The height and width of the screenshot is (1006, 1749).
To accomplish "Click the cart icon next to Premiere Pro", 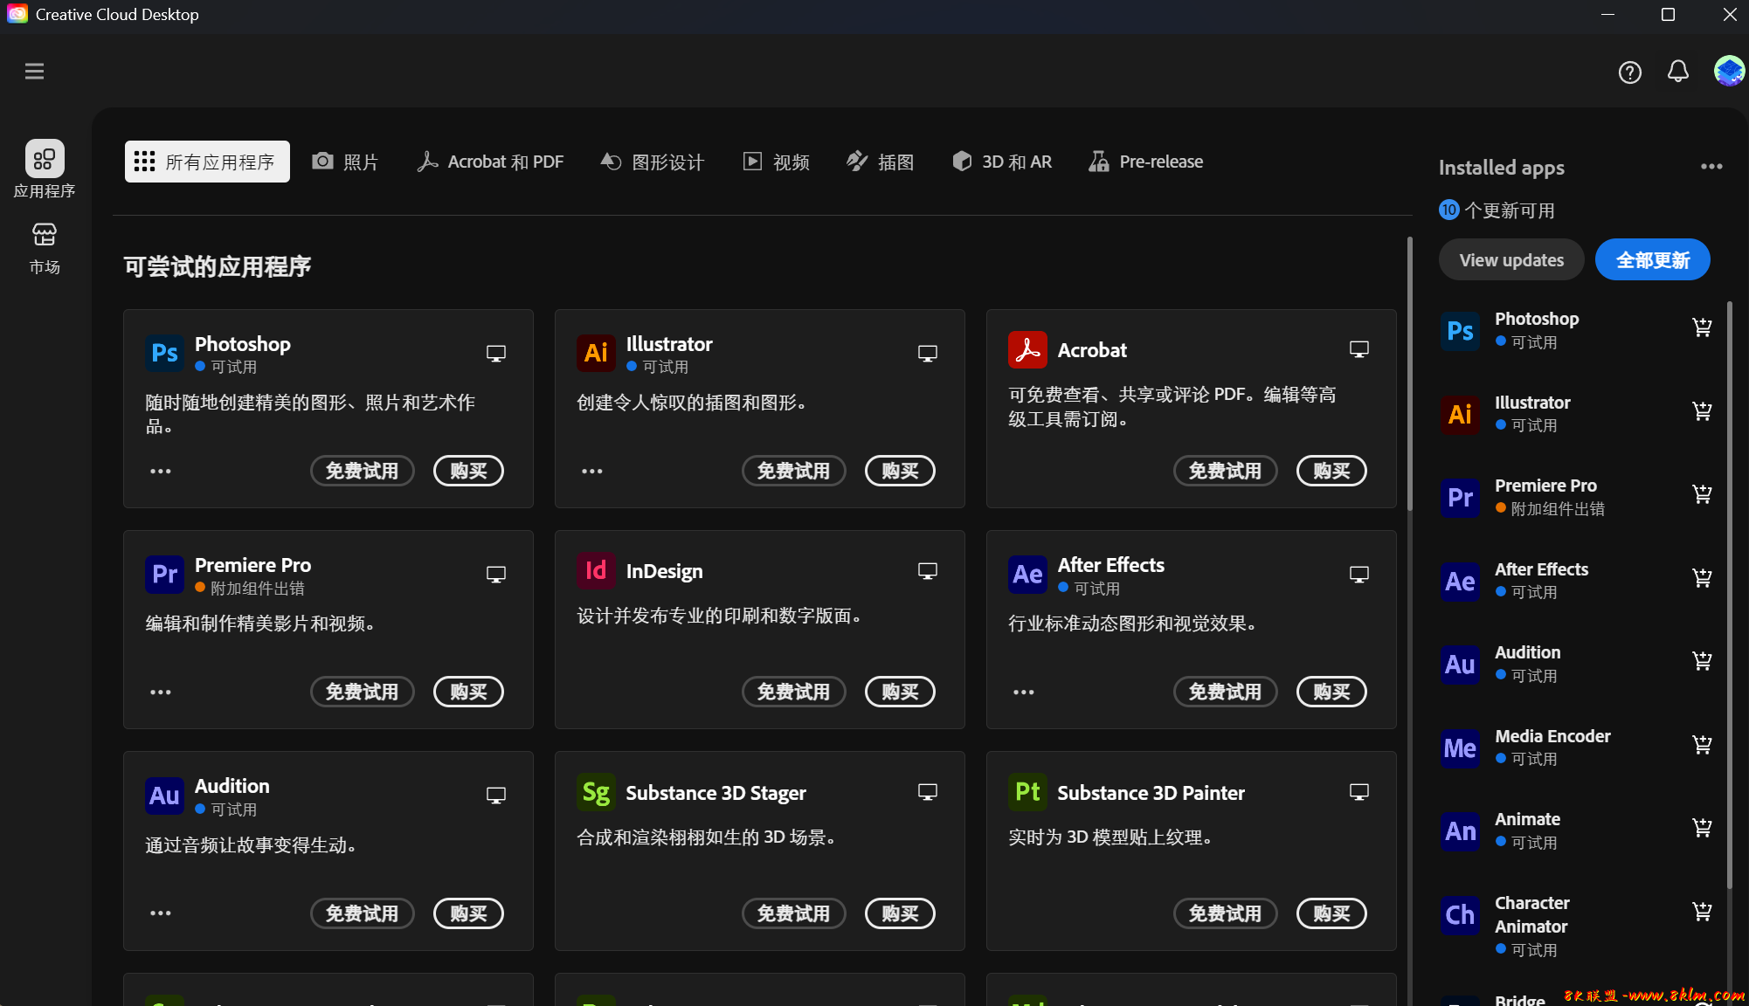I will pyautogui.click(x=1702, y=494).
